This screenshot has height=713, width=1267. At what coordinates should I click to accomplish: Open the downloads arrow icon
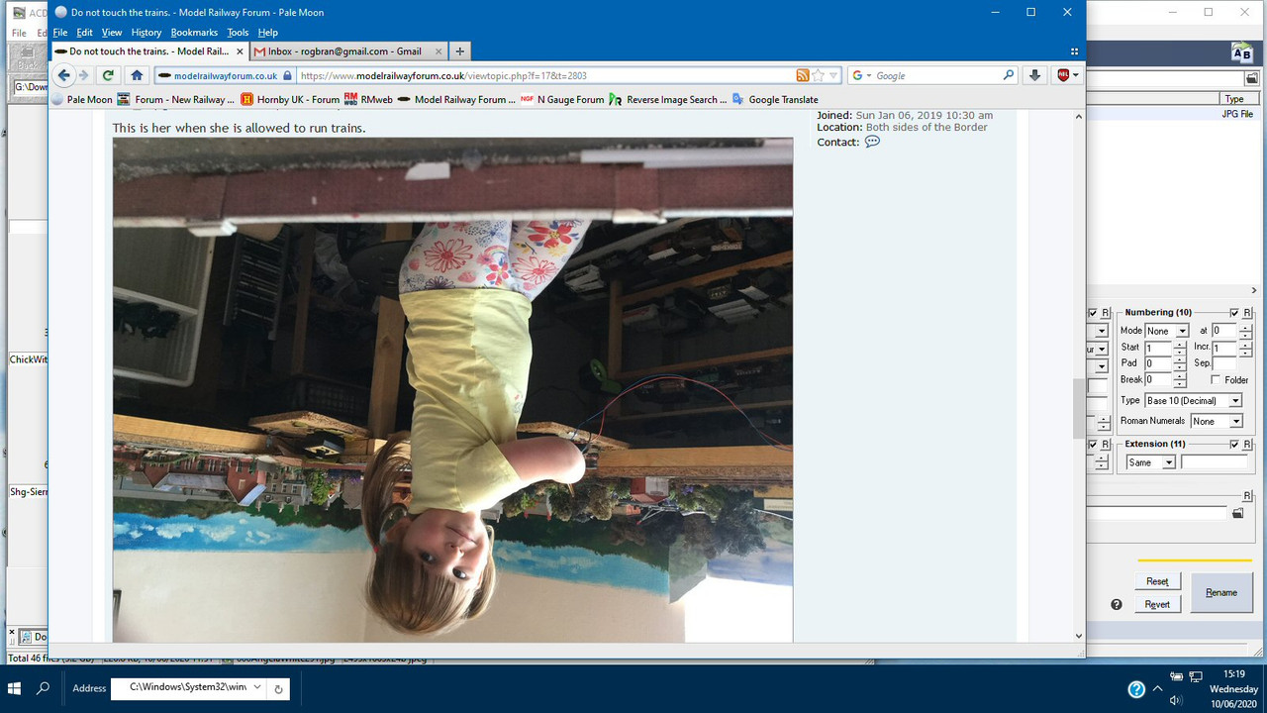click(x=1034, y=75)
